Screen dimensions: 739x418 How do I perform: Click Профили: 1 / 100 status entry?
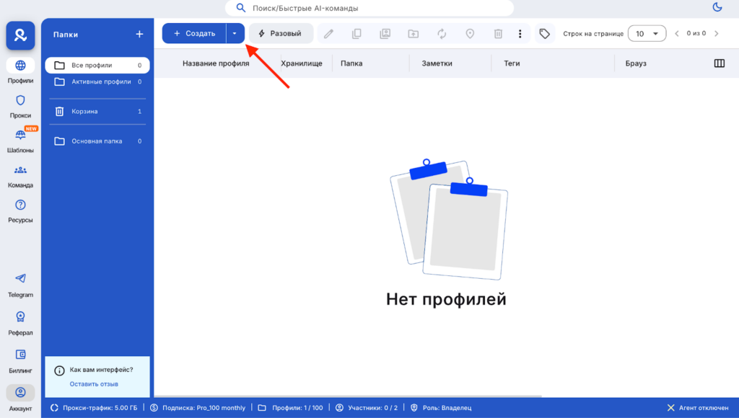[x=290, y=408]
